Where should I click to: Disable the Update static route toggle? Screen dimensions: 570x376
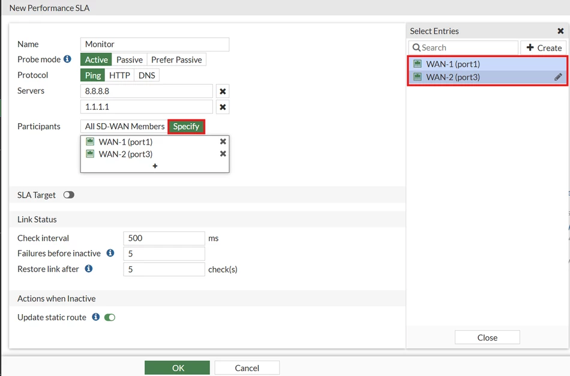[x=110, y=317]
